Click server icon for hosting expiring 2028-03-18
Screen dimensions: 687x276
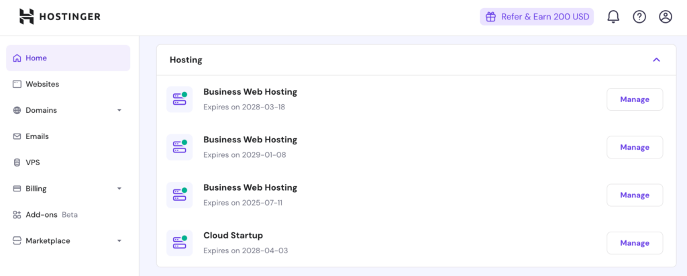pos(180,99)
